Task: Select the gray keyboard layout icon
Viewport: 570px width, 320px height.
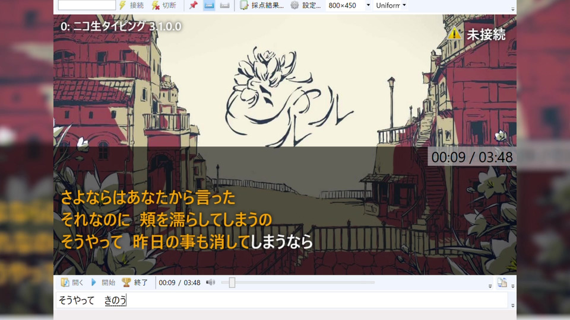Action: coord(224,5)
